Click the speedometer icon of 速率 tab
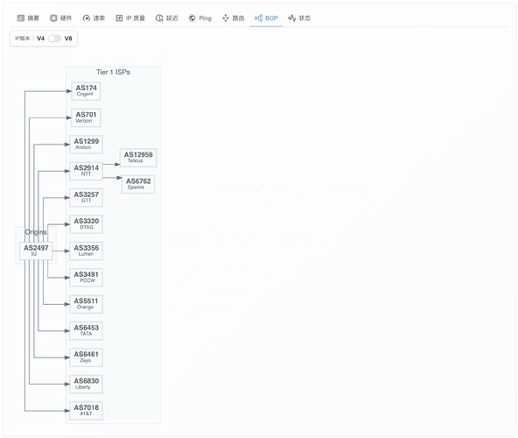Viewport: 518px width, 438px height. click(x=87, y=18)
